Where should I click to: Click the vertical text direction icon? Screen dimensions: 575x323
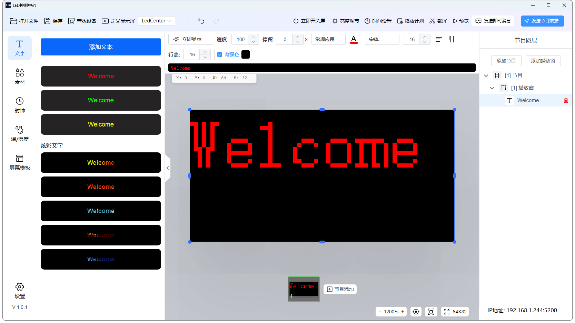(x=451, y=39)
